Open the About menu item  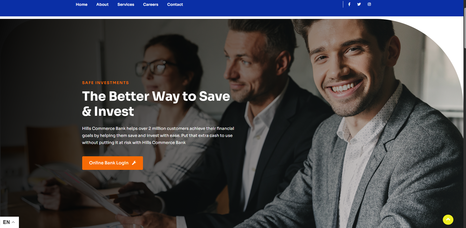pyautogui.click(x=102, y=5)
